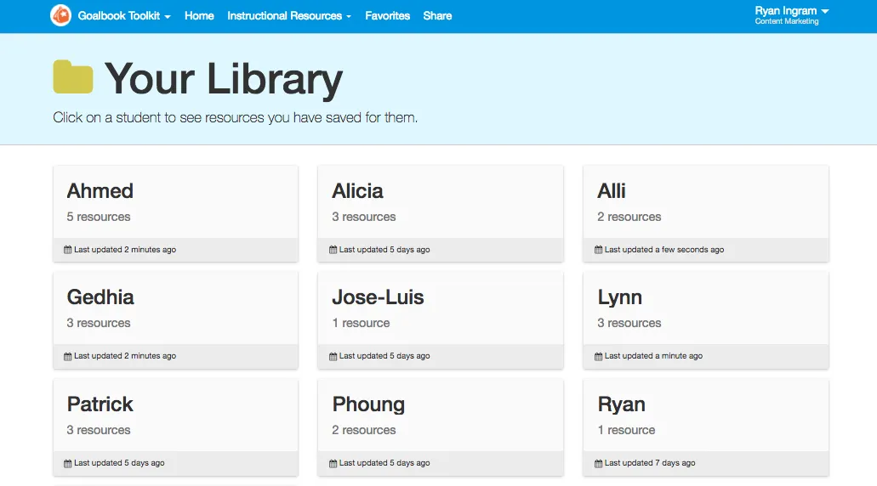Viewport: 877px width, 486px height.
Task: Click calendar icon on Alli's card
Action: 599,250
